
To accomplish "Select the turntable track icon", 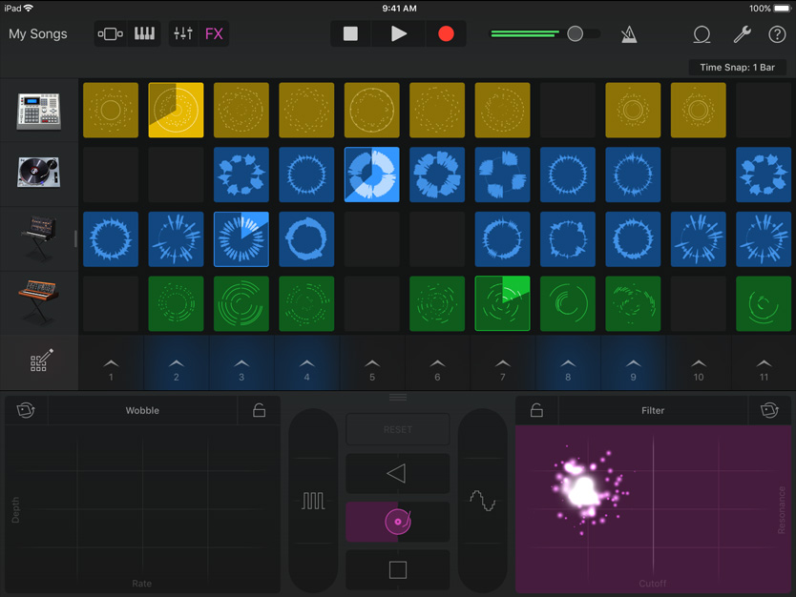I will [x=39, y=175].
